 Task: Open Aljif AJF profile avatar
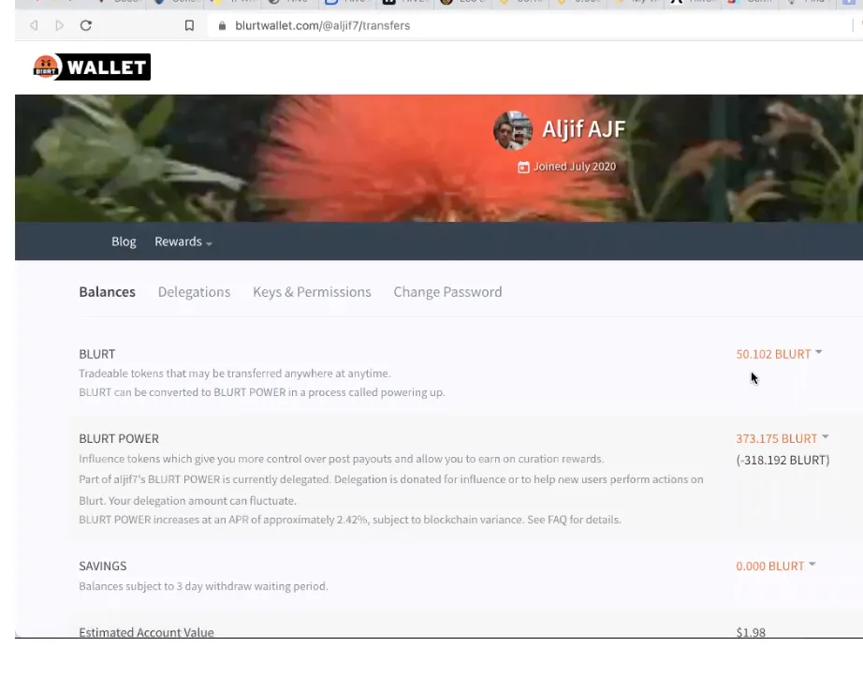pyautogui.click(x=512, y=130)
